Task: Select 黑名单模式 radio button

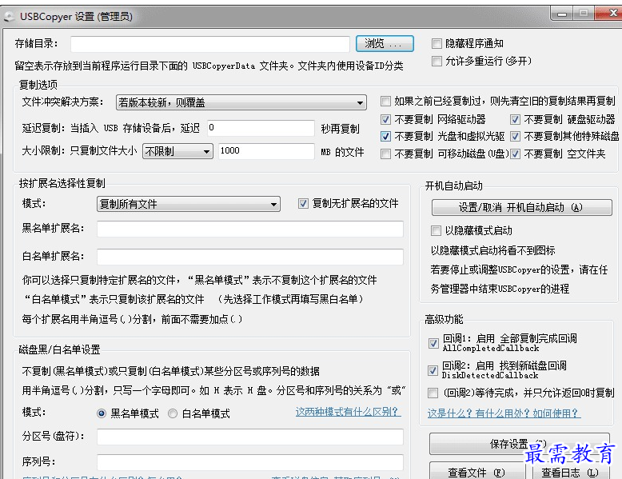Action: pyautogui.click(x=102, y=413)
